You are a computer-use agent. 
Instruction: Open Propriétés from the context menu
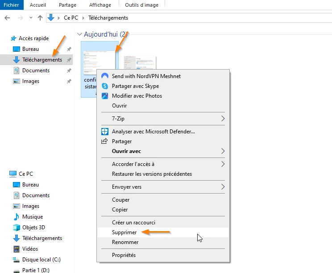coord(163,255)
